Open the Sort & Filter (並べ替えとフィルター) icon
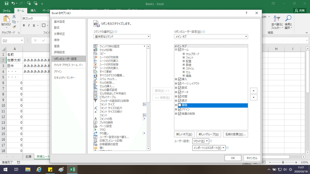The image size is (310, 174). tap(276, 19)
